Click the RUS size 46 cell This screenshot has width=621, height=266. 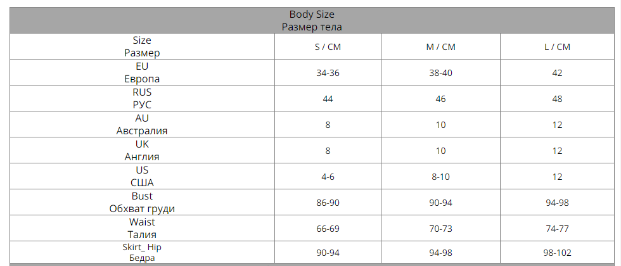(x=440, y=99)
